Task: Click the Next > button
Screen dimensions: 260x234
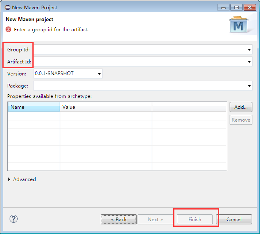Action: (155, 220)
